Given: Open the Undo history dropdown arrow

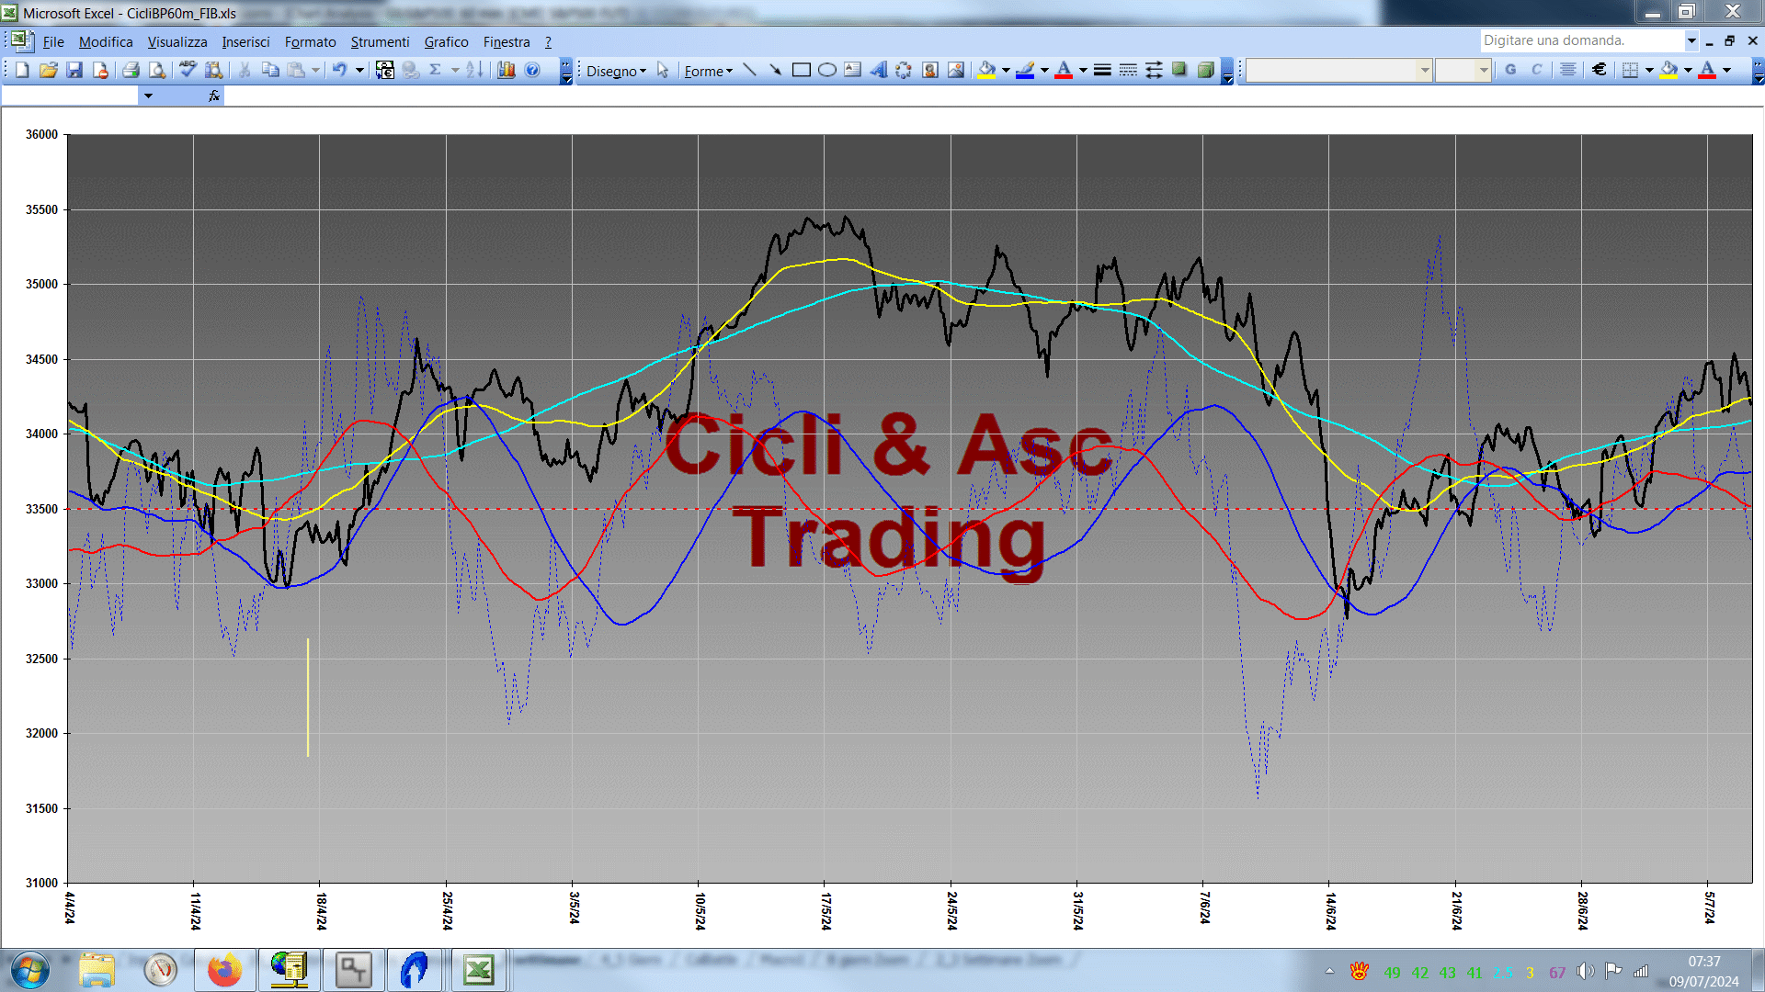Looking at the screenshot, I should coord(359,71).
